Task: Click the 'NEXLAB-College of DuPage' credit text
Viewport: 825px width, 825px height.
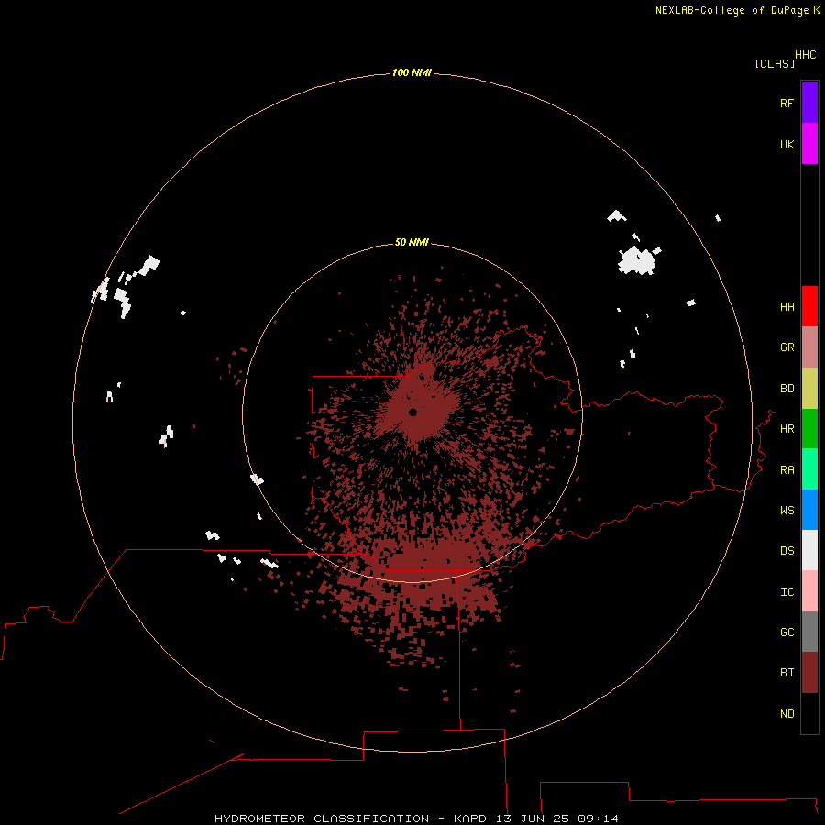Action: click(731, 10)
